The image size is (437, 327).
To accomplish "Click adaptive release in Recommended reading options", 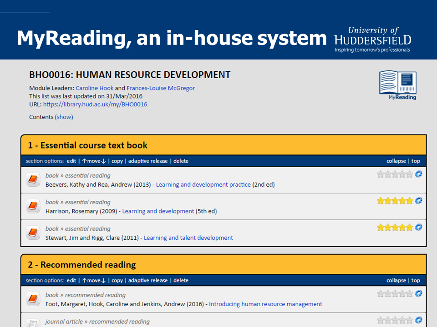I will click(x=148, y=280).
